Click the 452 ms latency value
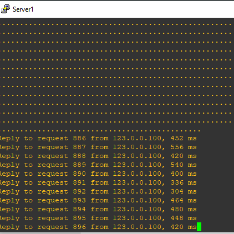This screenshot has height=234, width=234. point(184,138)
